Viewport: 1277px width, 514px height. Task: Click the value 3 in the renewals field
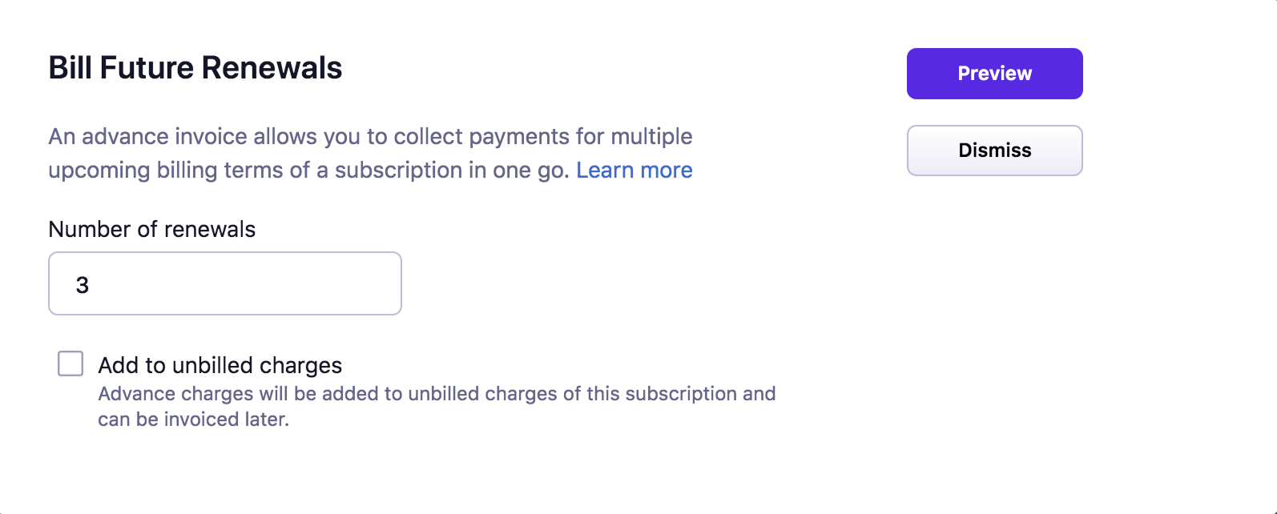click(83, 285)
